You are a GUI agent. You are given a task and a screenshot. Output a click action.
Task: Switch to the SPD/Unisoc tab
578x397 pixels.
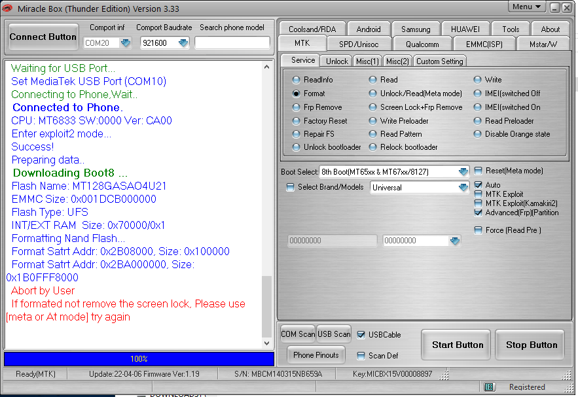pyautogui.click(x=359, y=44)
